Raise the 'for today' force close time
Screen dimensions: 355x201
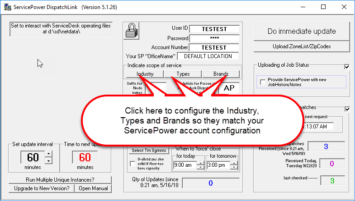[x=201, y=163]
